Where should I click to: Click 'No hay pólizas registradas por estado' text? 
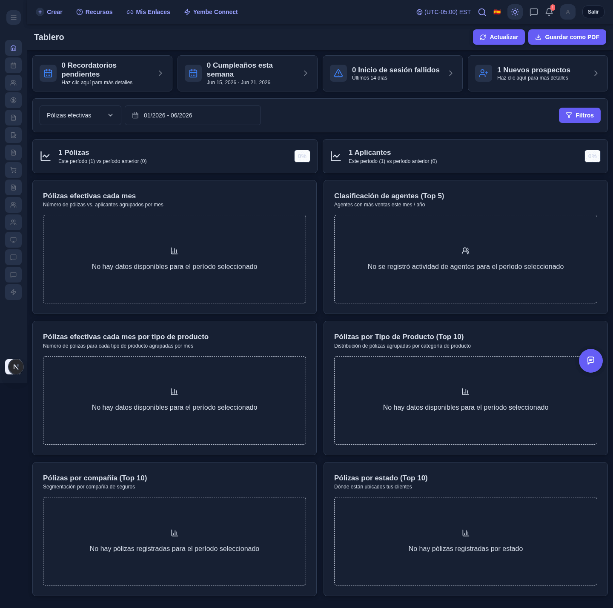coord(466,549)
